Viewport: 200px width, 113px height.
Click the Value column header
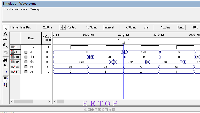pos(47,38)
